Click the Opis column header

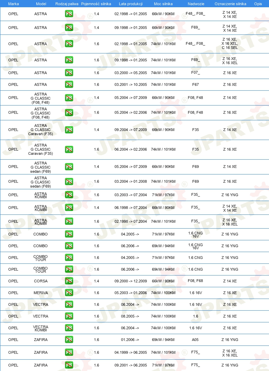(258, 4)
